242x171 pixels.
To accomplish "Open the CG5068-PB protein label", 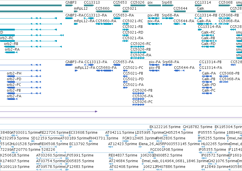I will point(229,73).
